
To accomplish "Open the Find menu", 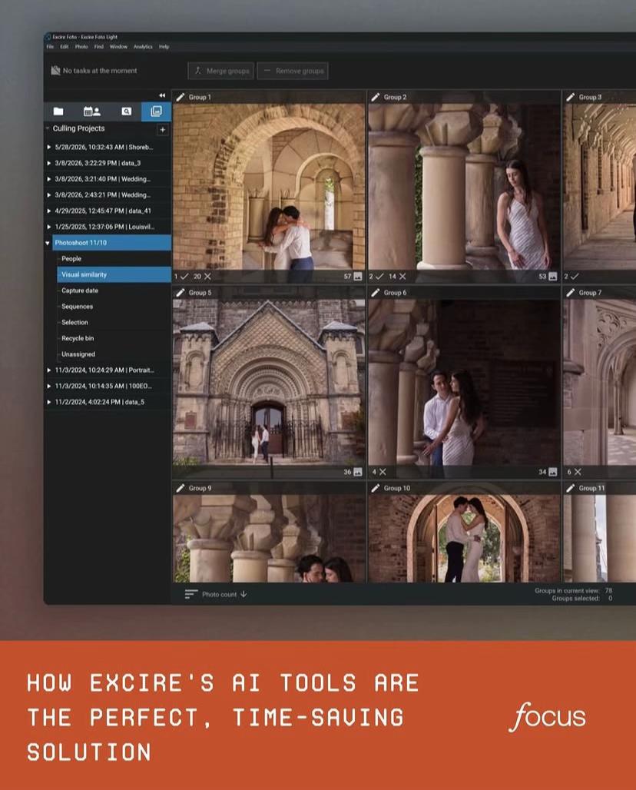I will coord(98,46).
